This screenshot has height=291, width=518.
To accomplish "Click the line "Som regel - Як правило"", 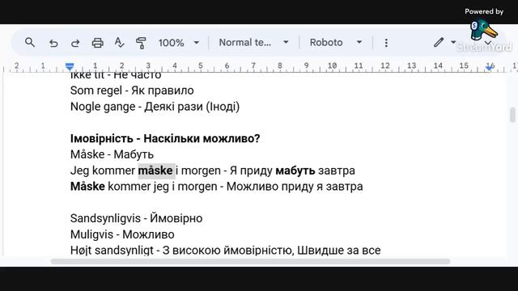I will click(132, 91).
